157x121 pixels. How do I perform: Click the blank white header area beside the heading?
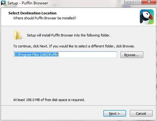(x=104, y=17)
